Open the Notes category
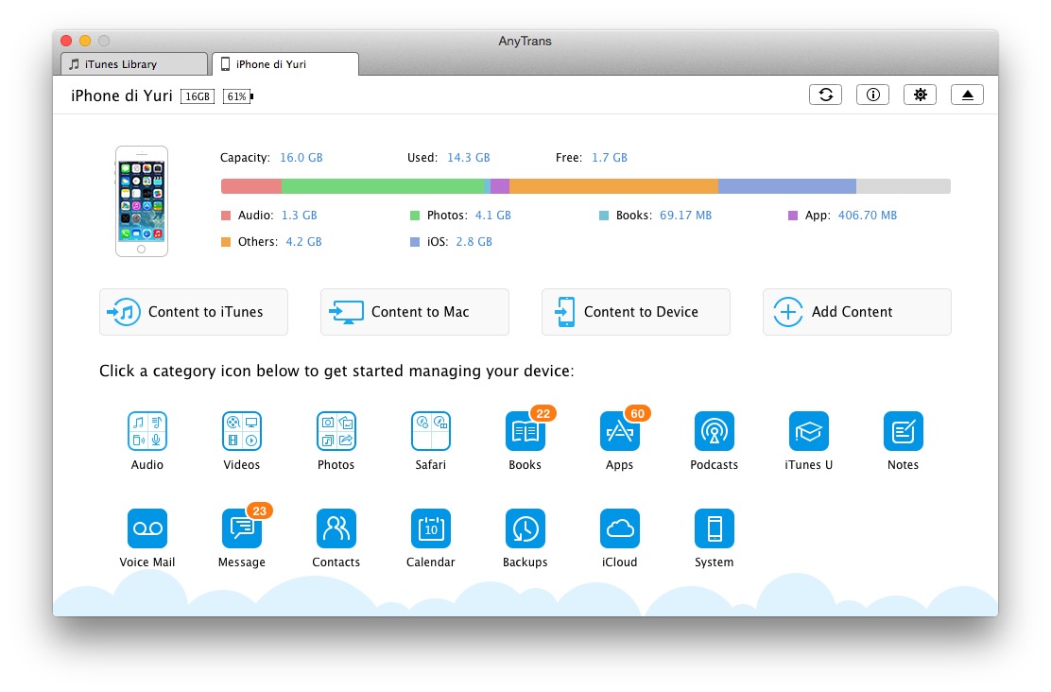 click(x=903, y=430)
